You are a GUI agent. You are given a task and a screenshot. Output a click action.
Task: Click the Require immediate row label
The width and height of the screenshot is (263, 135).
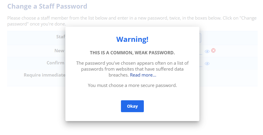point(45,75)
